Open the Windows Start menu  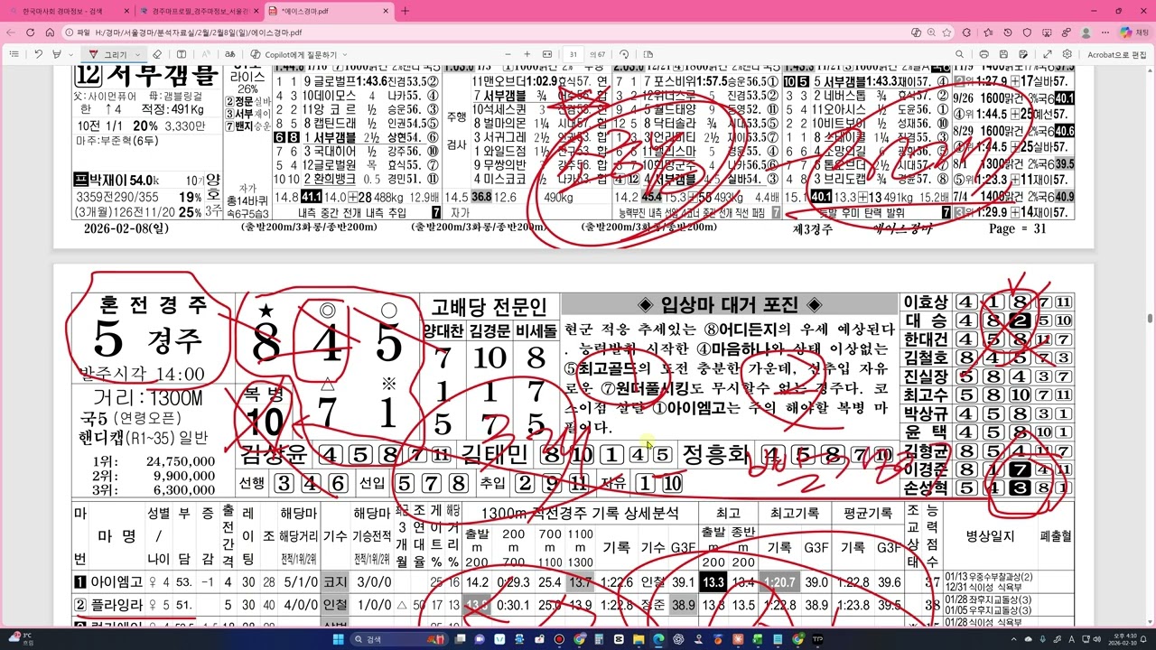(338, 639)
